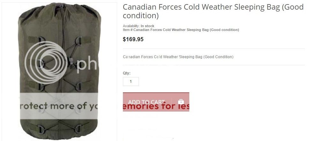This screenshot has height=141, width=309.
Task: Click the 'protect more of yo' watermark banner
Action: [59, 106]
